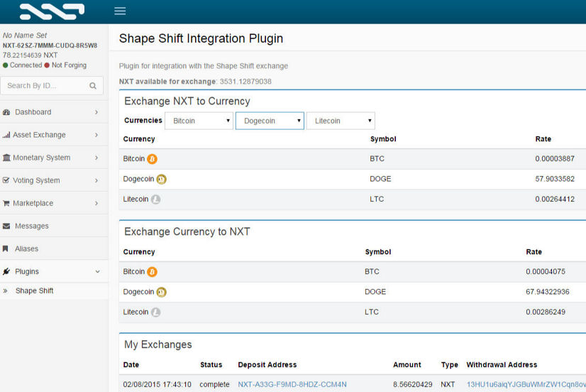Expand the Voting System menu chevron

96,180
